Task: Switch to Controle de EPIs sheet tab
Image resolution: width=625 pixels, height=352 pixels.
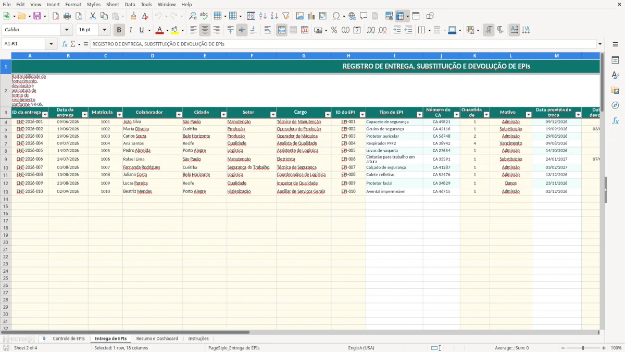Action: 69,338
